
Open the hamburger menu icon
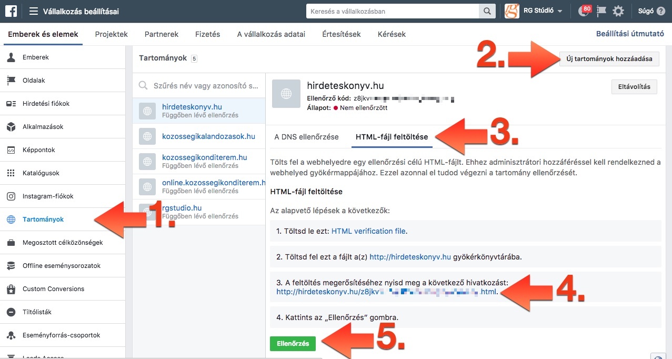[x=34, y=11]
